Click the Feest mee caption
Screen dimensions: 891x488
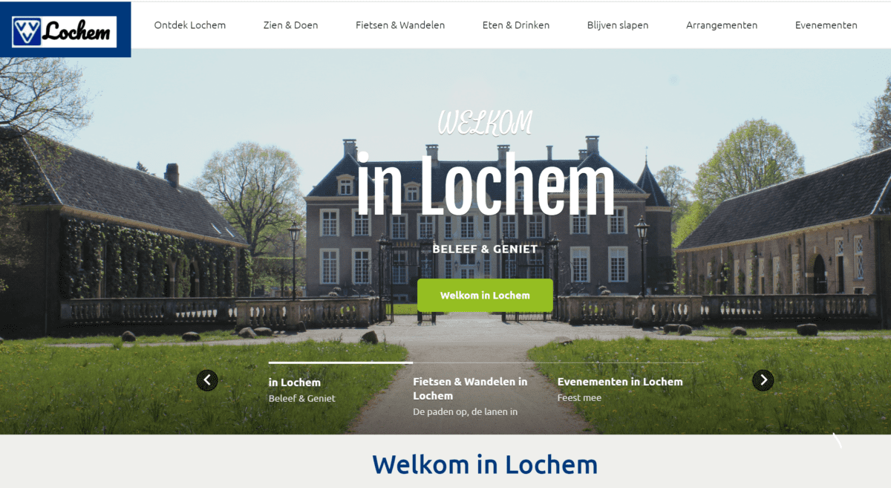pos(579,397)
